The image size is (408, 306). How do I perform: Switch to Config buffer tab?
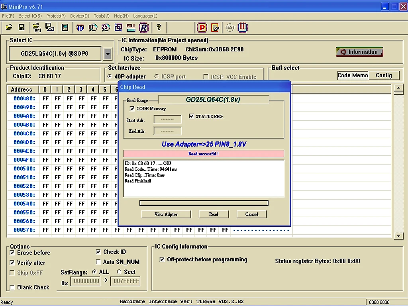[x=384, y=75]
